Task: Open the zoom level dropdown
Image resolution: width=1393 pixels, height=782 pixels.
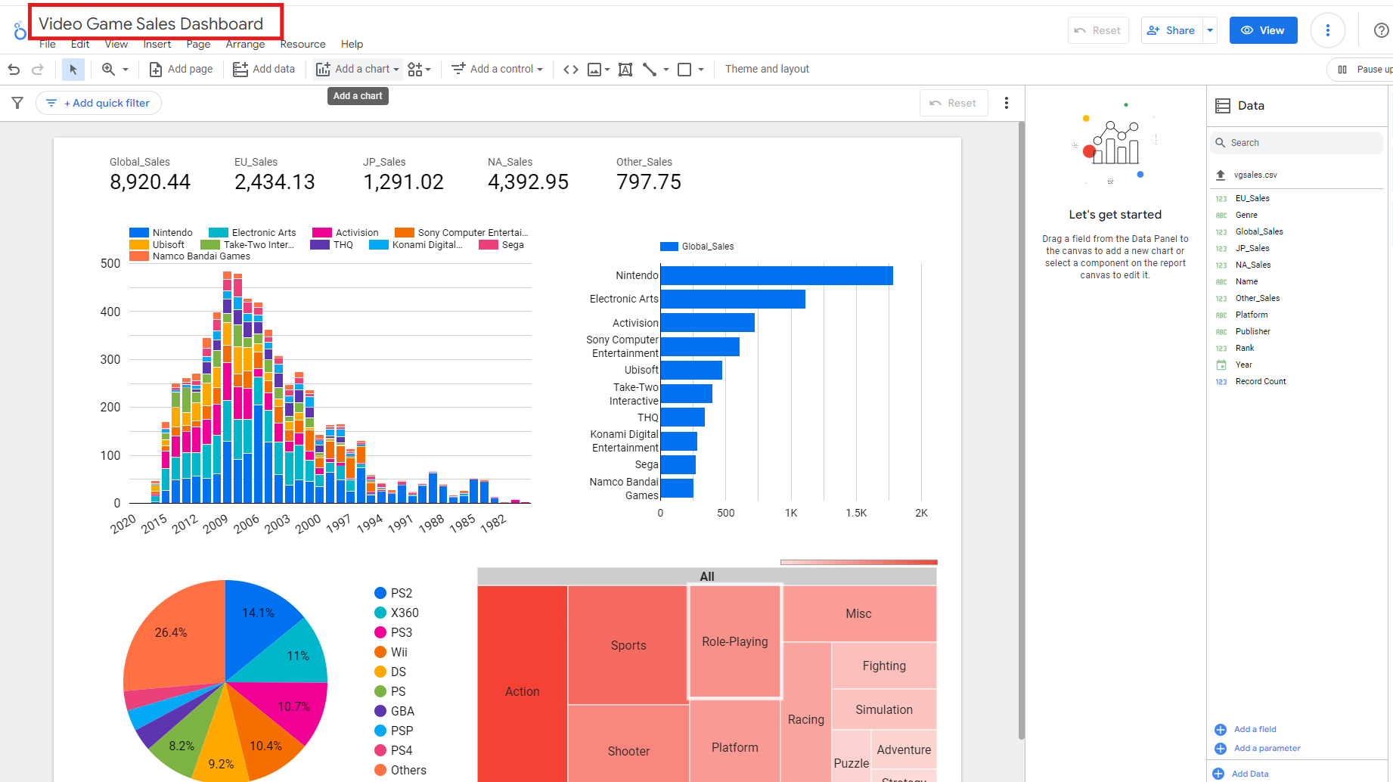Action: [x=116, y=70]
